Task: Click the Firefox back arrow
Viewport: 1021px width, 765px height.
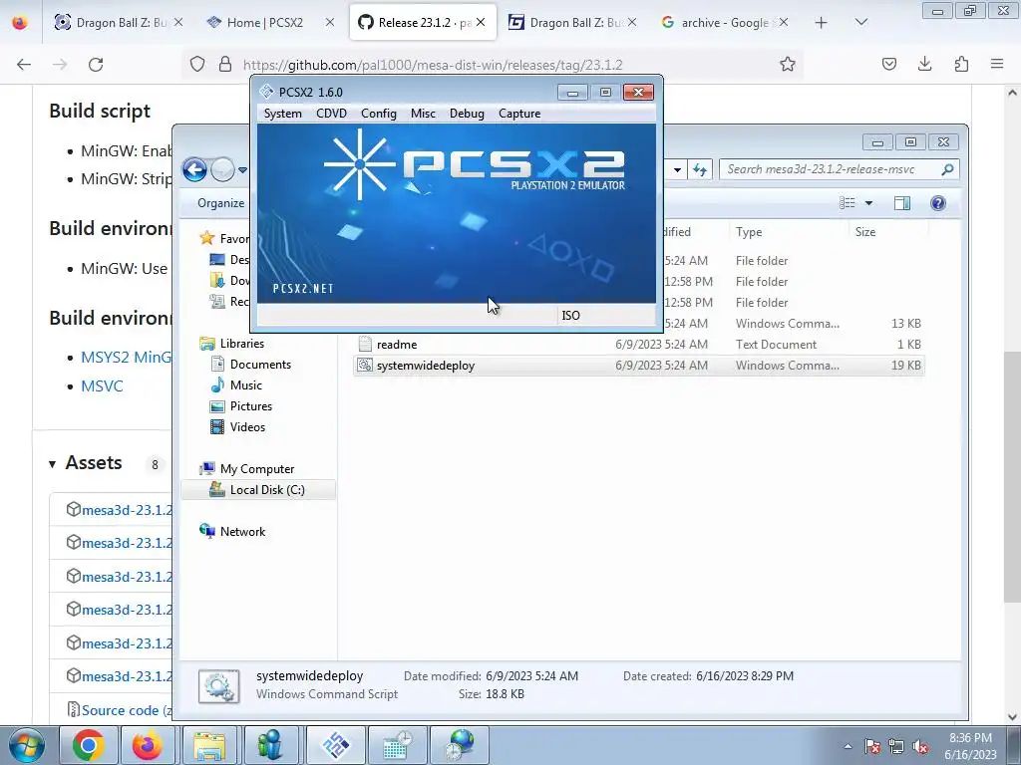Action: point(24,65)
